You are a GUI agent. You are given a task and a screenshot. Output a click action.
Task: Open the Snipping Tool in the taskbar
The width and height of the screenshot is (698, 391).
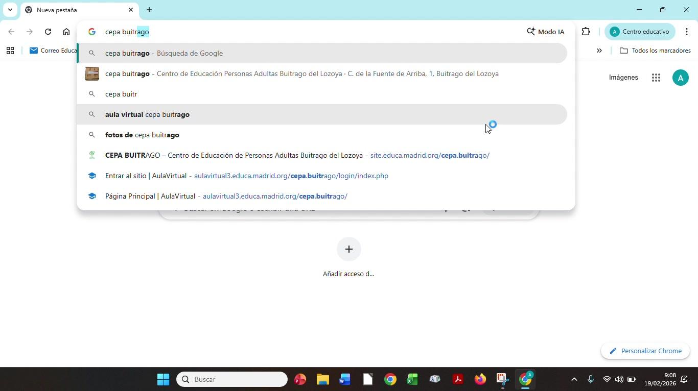point(502,379)
